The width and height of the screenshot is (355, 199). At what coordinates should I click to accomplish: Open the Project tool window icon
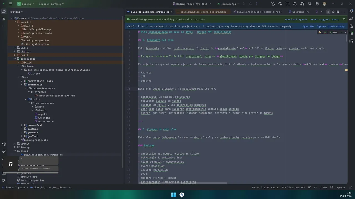tap(4, 11)
